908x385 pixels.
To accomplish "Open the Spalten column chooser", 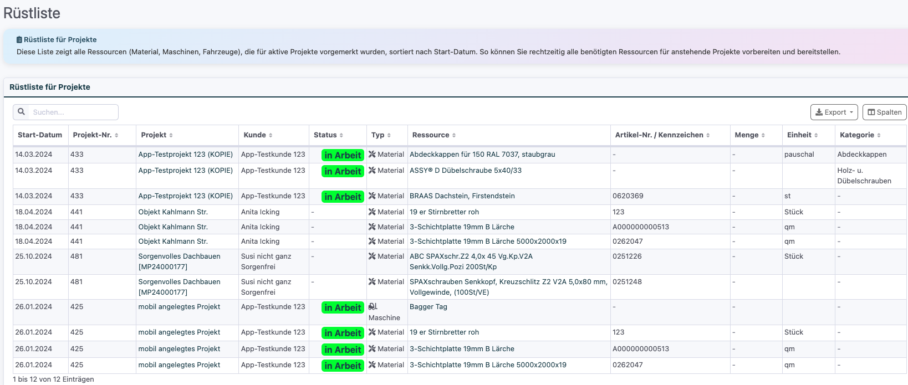I will pyautogui.click(x=884, y=112).
